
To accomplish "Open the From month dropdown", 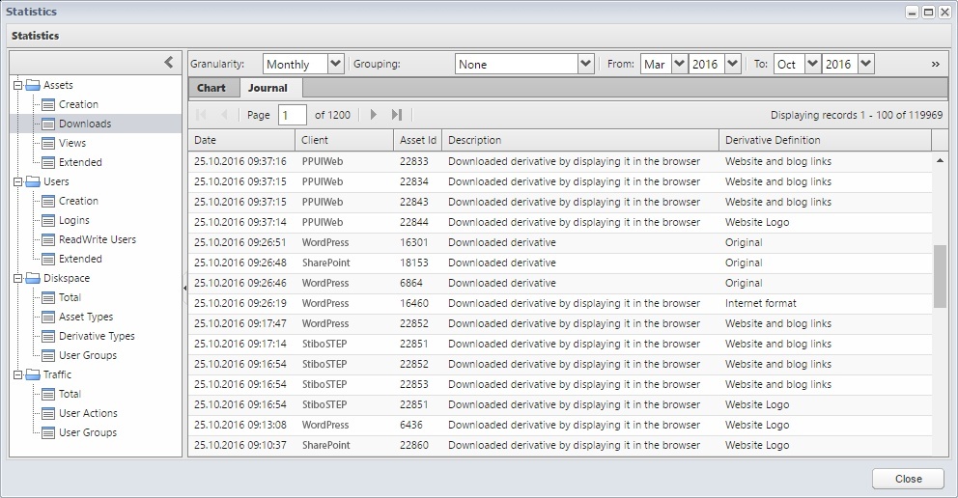I will tap(679, 64).
